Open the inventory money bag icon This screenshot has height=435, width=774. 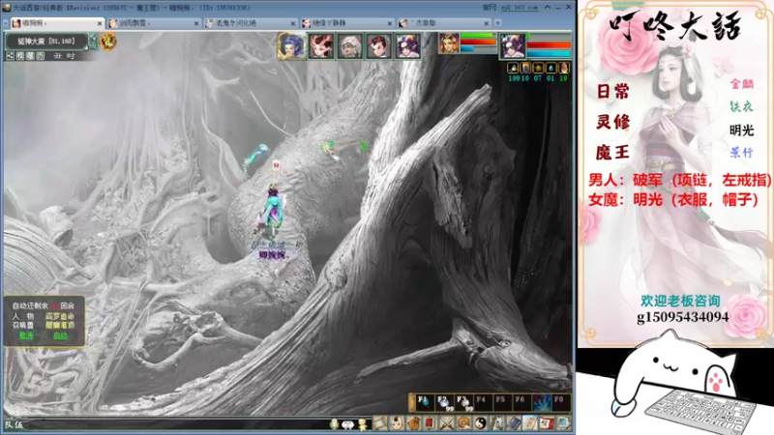pyautogui.click(x=414, y=423)
